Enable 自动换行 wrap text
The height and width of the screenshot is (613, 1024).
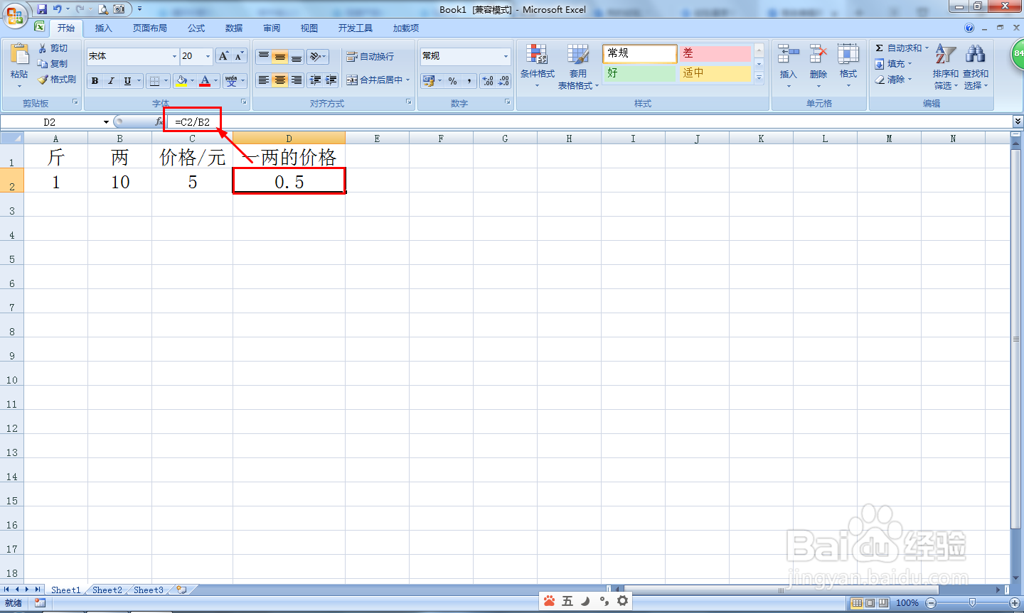click(x=370, y=56)
